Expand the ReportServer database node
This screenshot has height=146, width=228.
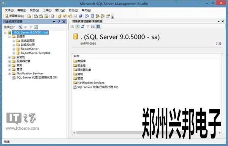14,49
